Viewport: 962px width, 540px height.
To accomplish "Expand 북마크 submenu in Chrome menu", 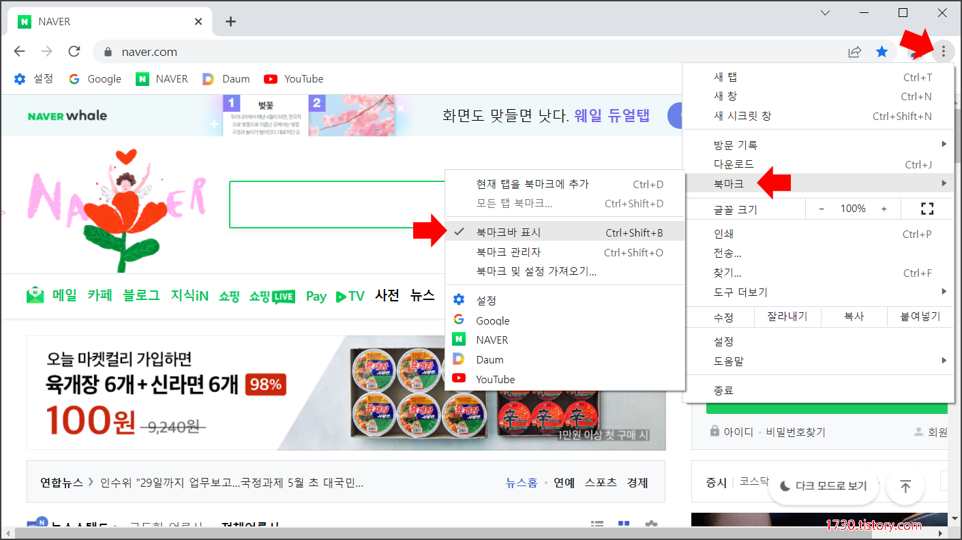I will pyautogui.click(x=818, y=183).
